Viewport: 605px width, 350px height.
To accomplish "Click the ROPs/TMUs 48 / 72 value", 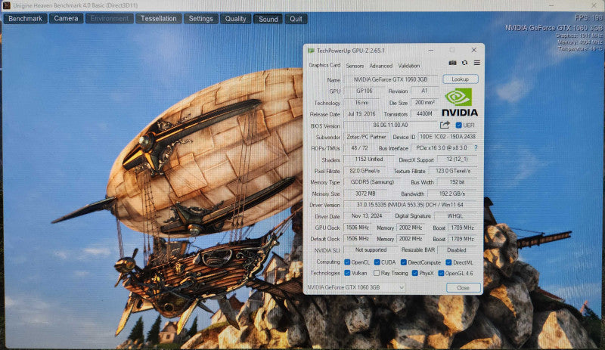I will [359, 148].
